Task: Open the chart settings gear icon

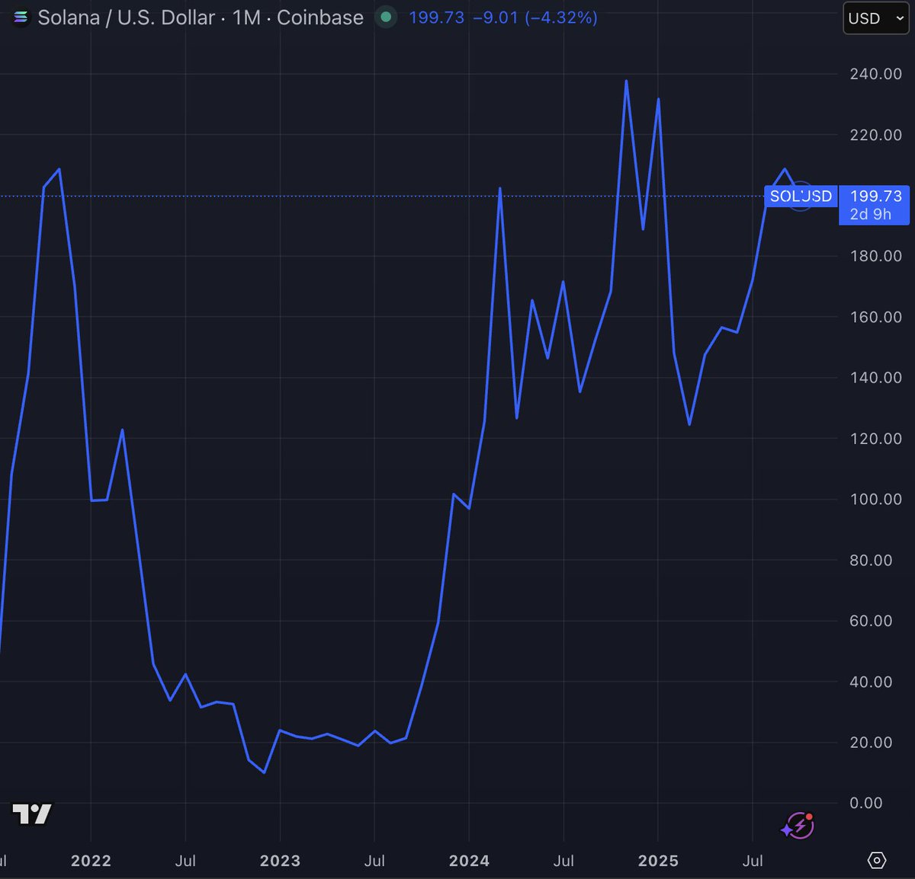Action: coord(877,861)
